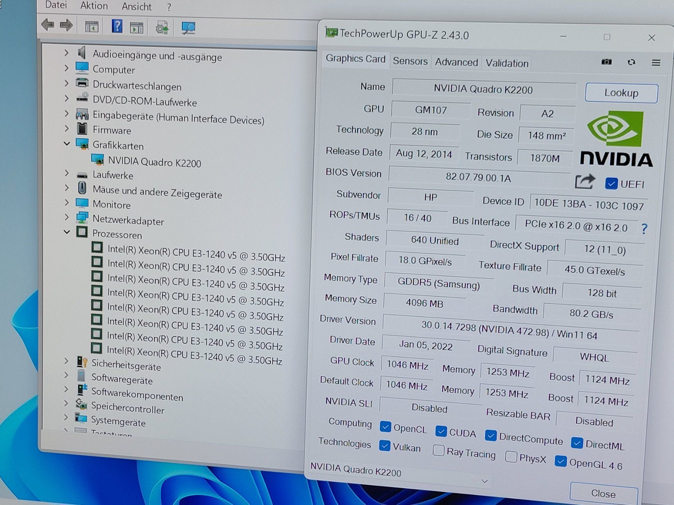Switch to the Sensors tab
Image resolution: width=674 pixels, height=505 pixels.
[410, 61]
